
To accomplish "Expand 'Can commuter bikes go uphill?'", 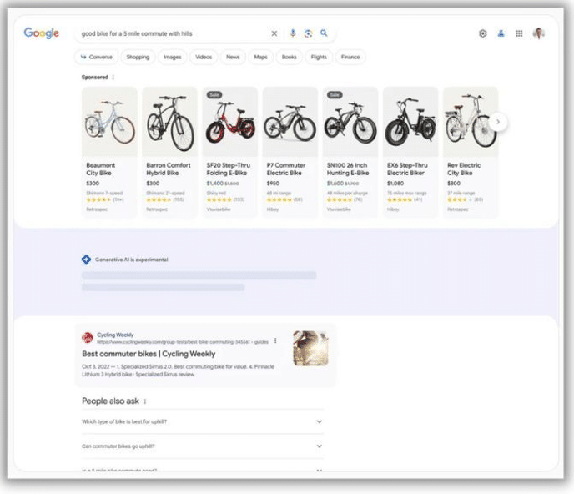I will 202,446.
